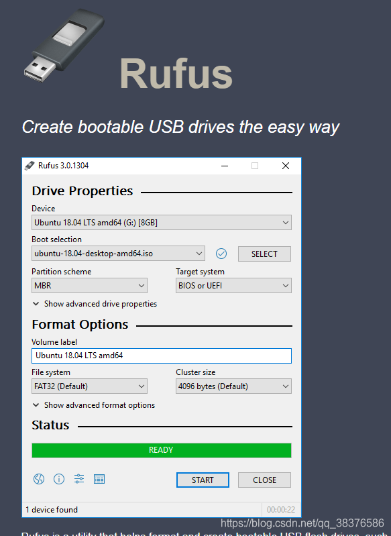Click the 'File system' label
Viewport: 391px width, 536px height.
pos(51,372)
